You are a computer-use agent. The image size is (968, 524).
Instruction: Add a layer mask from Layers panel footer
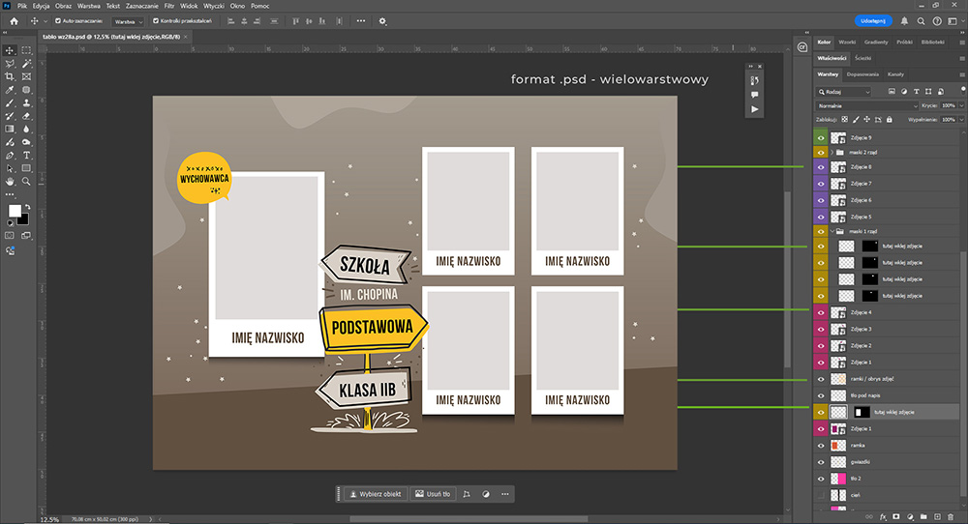pos(896,516)
